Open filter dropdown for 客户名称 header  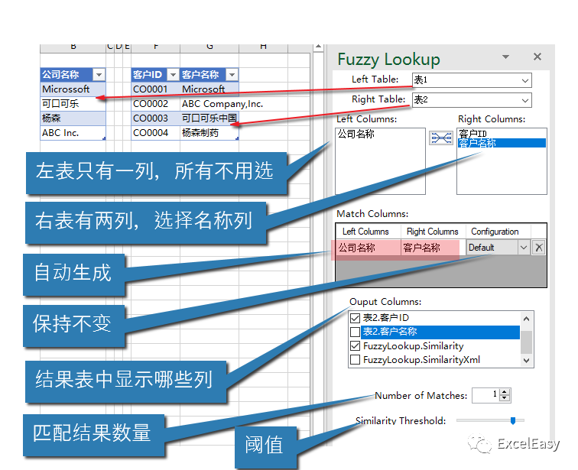[x=232, y=75]
